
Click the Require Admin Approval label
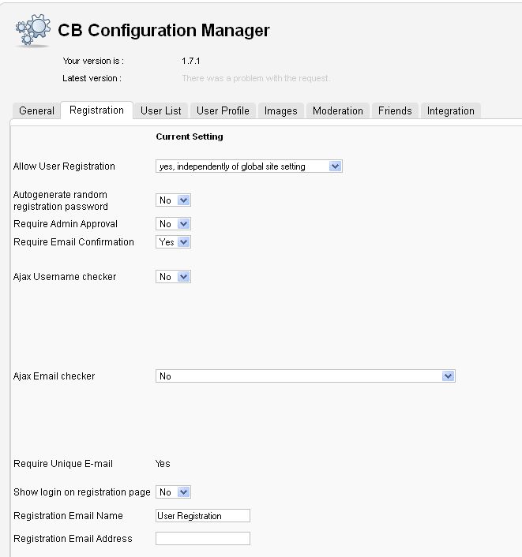[x=66, y=224]
